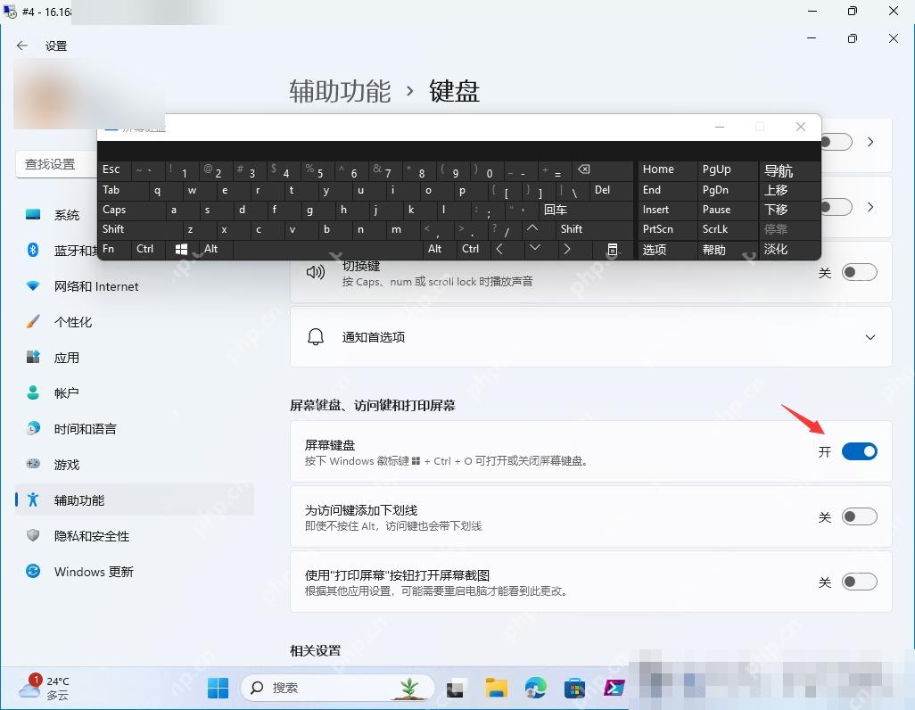
Task: Toggle the Caps key on on-screen keyboard
Action: click(131, 210)
